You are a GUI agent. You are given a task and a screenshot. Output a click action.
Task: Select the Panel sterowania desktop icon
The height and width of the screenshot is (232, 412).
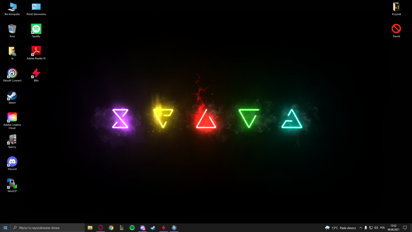pos(36,9)
